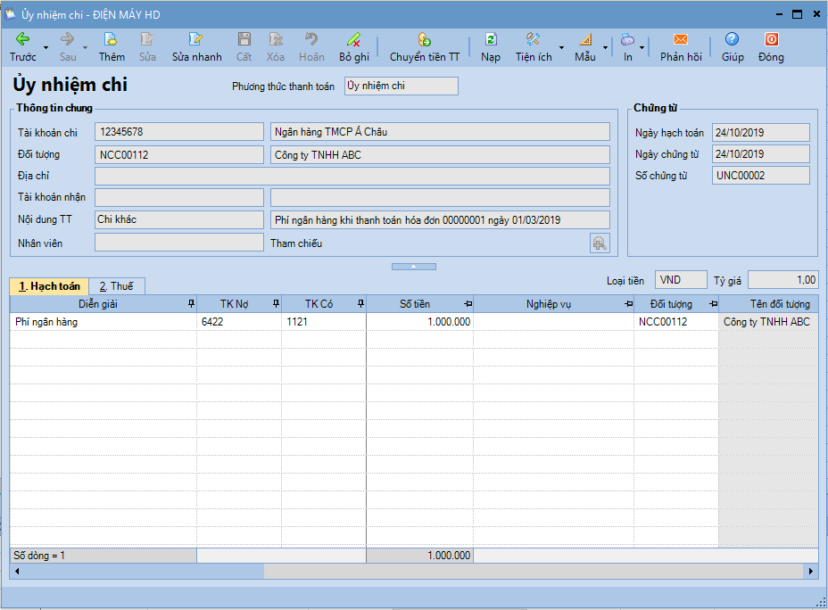This screenshot has height=610, width=828.
Task: Click the Xóa delete icon
Action: click(276, 39)
